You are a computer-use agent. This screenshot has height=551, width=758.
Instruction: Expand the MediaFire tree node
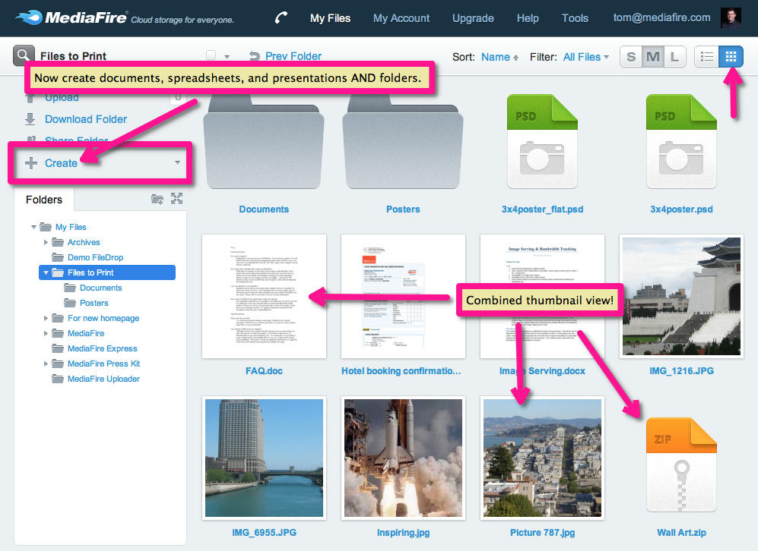coord(46,333)
